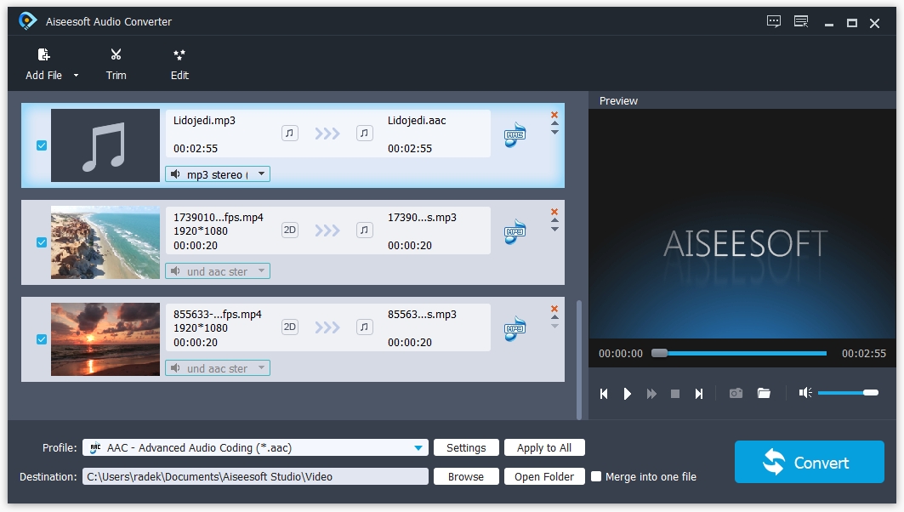This screenshot has width=904, height=512.
Task: Click the AAC output format icon for Lidojedi
Action: pyautogui.click(x=515, y=135)
